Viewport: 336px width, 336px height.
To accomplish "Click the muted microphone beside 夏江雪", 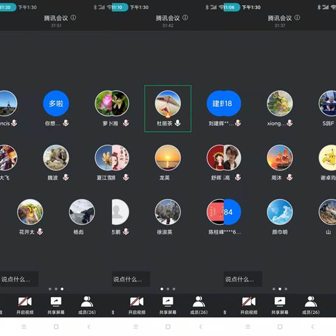I will coord(126,177).
